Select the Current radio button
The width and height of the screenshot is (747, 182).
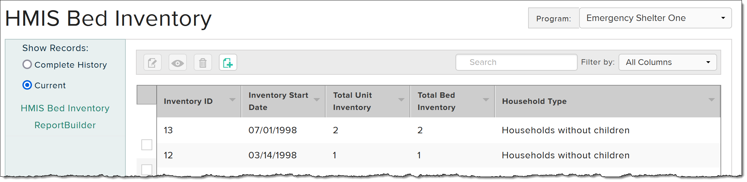tap(27, 85)
